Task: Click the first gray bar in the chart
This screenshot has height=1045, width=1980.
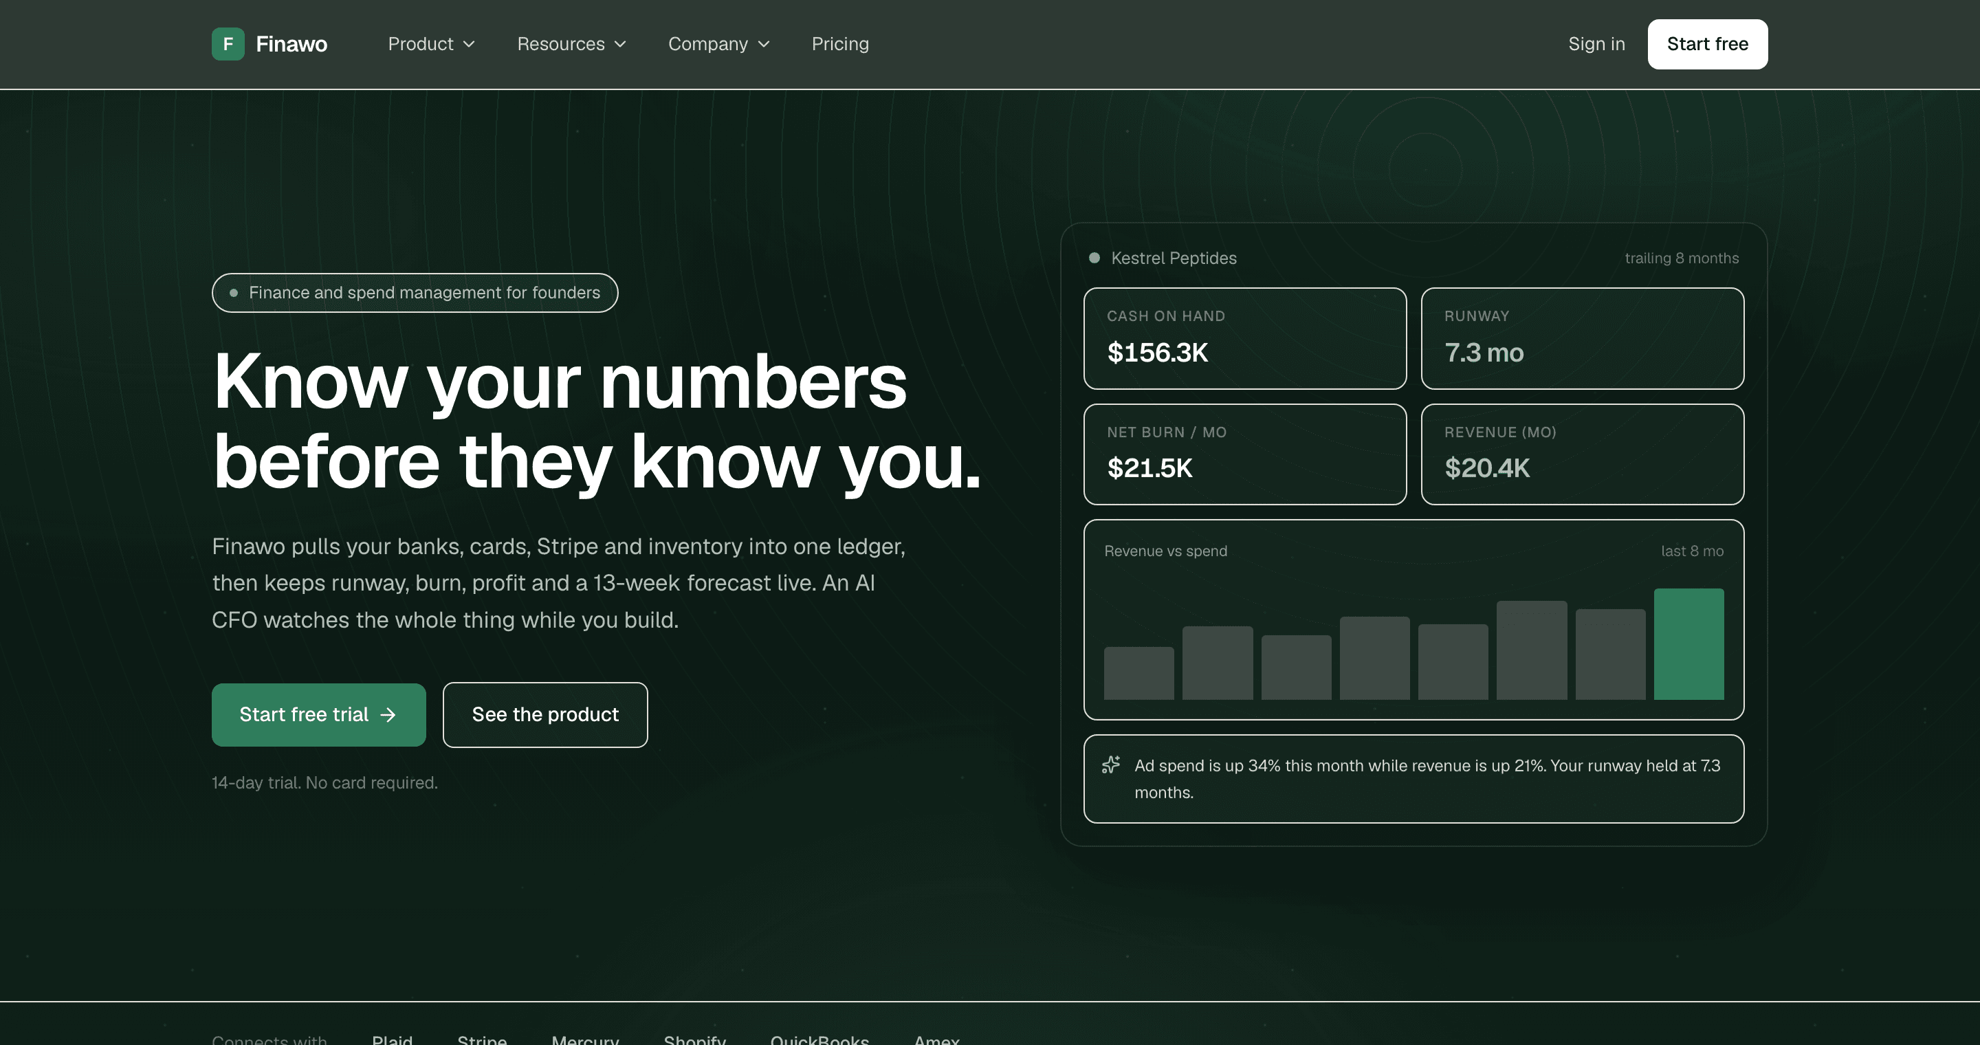Action: tap(1138, 673)
